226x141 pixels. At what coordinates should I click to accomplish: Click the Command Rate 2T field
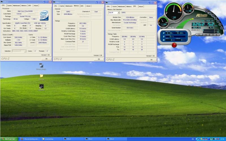point(83,41)
